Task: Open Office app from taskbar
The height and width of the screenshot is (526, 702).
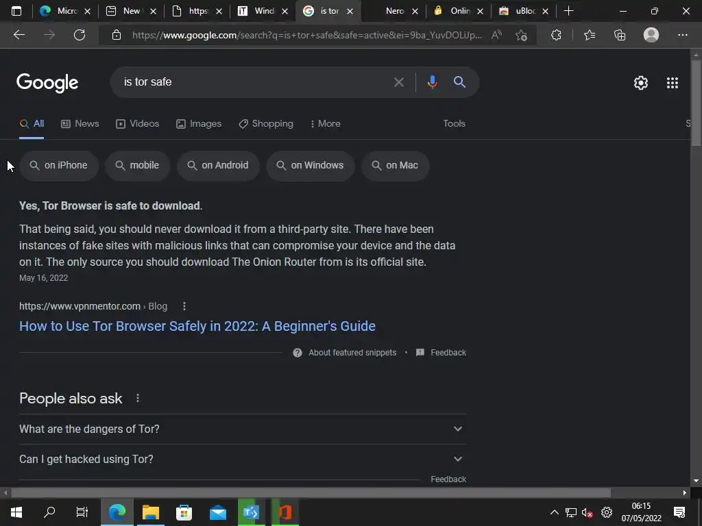Action: [285, 512]
